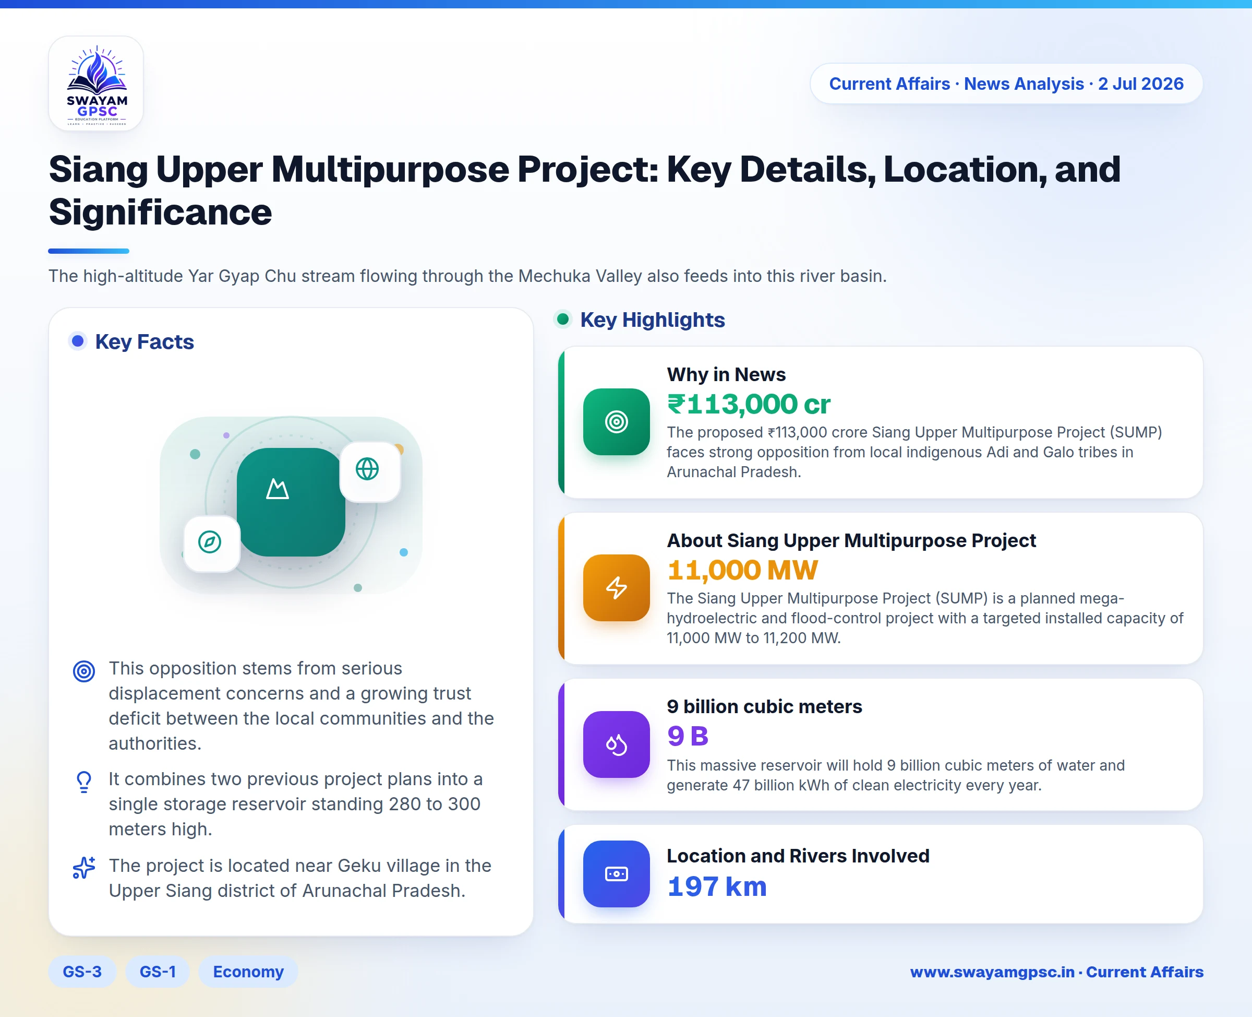Click the 197 km figure
The height and width of the screenshot is (1017, 1252).
pos(717,886)
